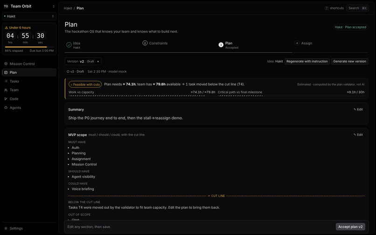Click the seconds countdown digit 30

tap(40, 36)
